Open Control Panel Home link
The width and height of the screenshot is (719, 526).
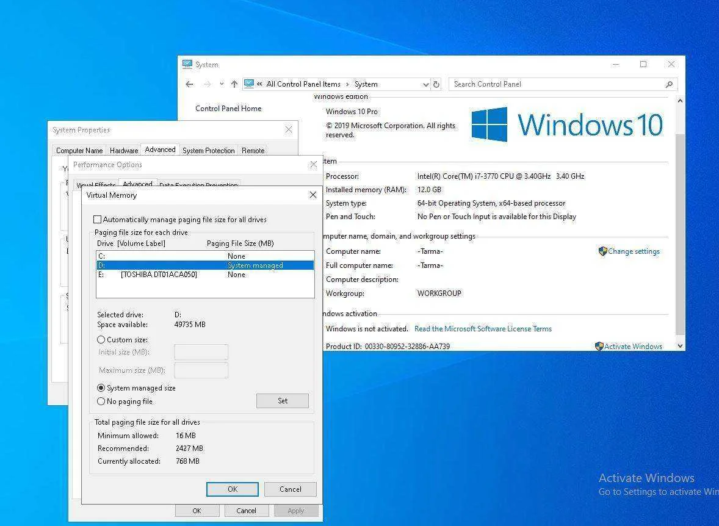228,109
